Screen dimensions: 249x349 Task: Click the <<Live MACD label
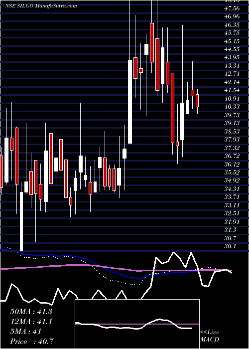pyautogui.click(x=210, y=336)
